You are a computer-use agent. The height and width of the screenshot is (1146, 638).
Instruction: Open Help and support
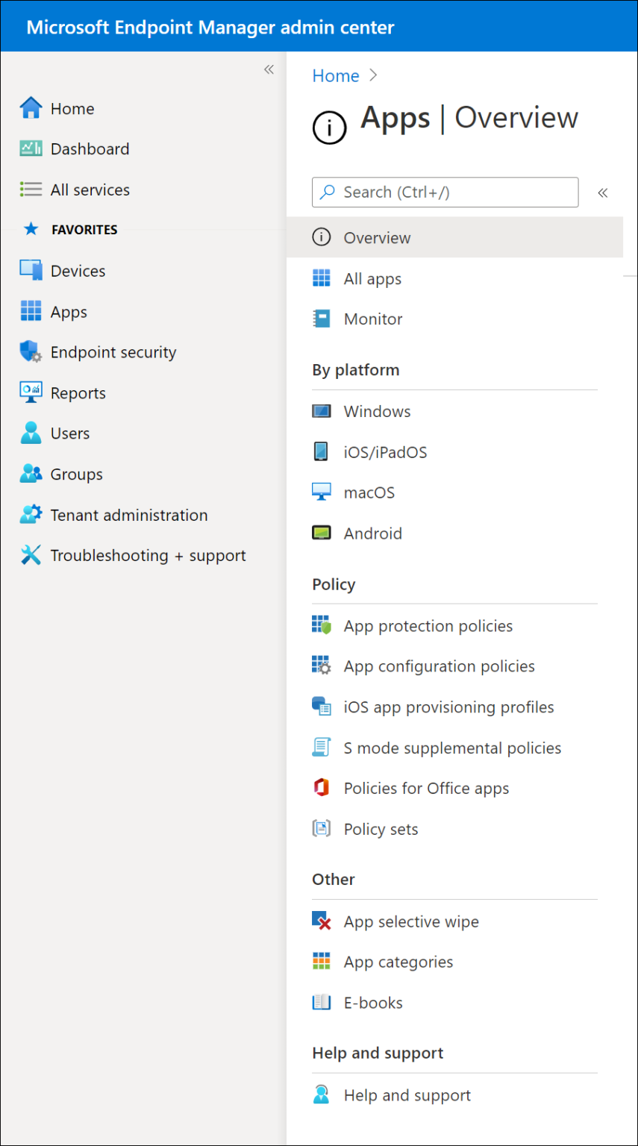click(407, 1095)
